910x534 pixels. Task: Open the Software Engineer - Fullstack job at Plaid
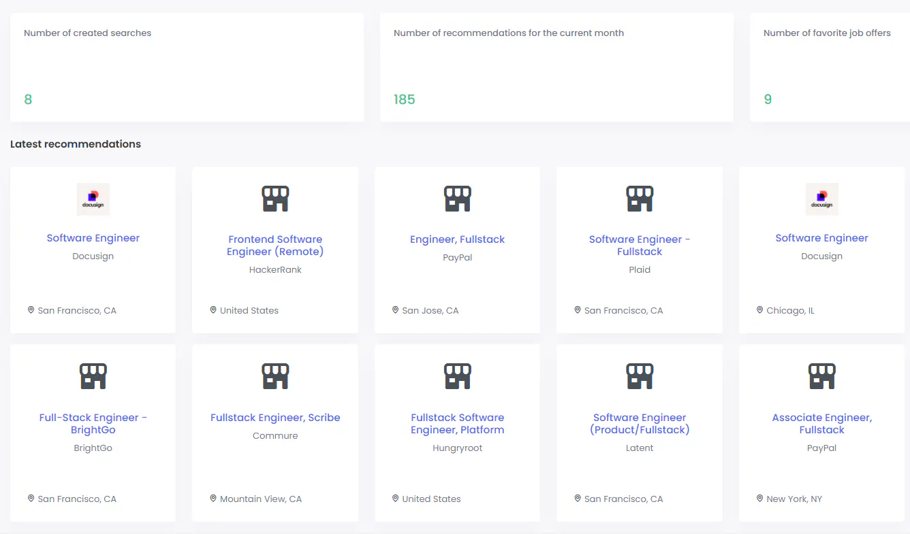pos(640,246)
